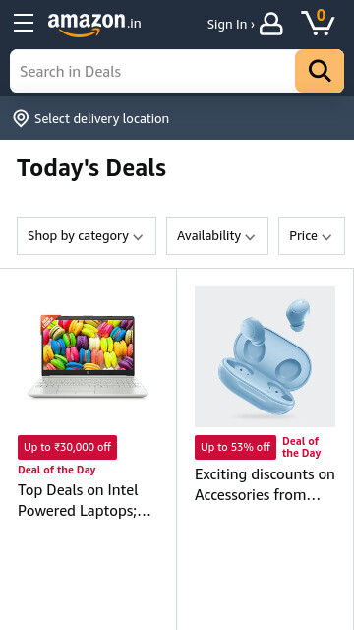This screenshot has width=354, height=630.
Task: Expand the Shop by category dropdown
Action: [x=87, y=236]
